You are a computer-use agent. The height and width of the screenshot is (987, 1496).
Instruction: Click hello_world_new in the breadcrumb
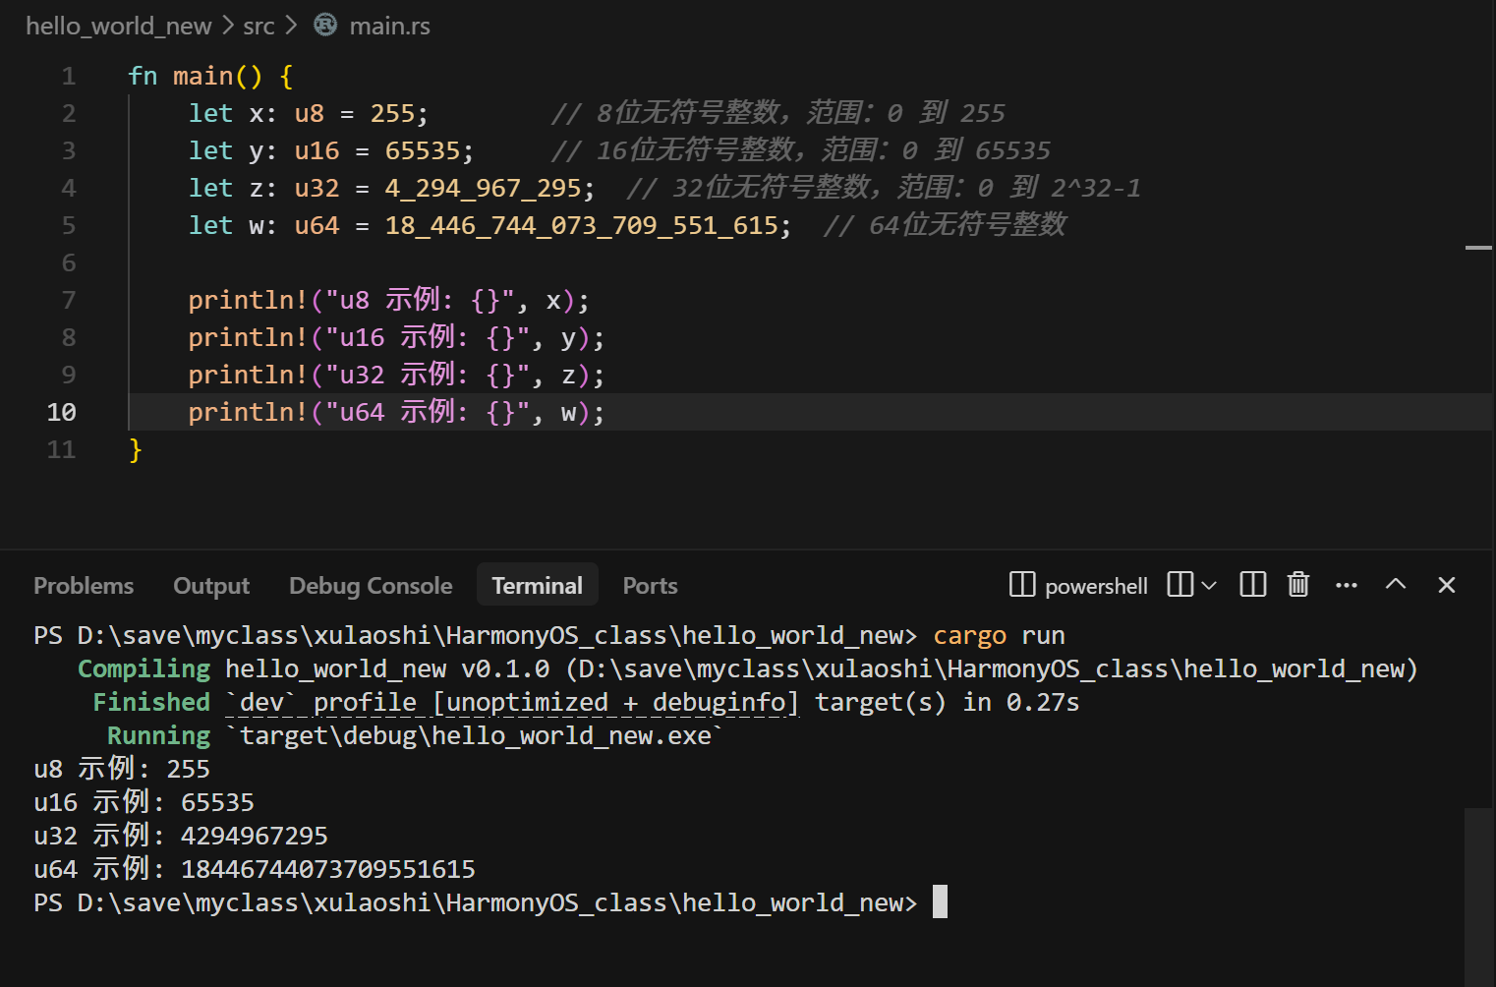(x=118, y=26)
